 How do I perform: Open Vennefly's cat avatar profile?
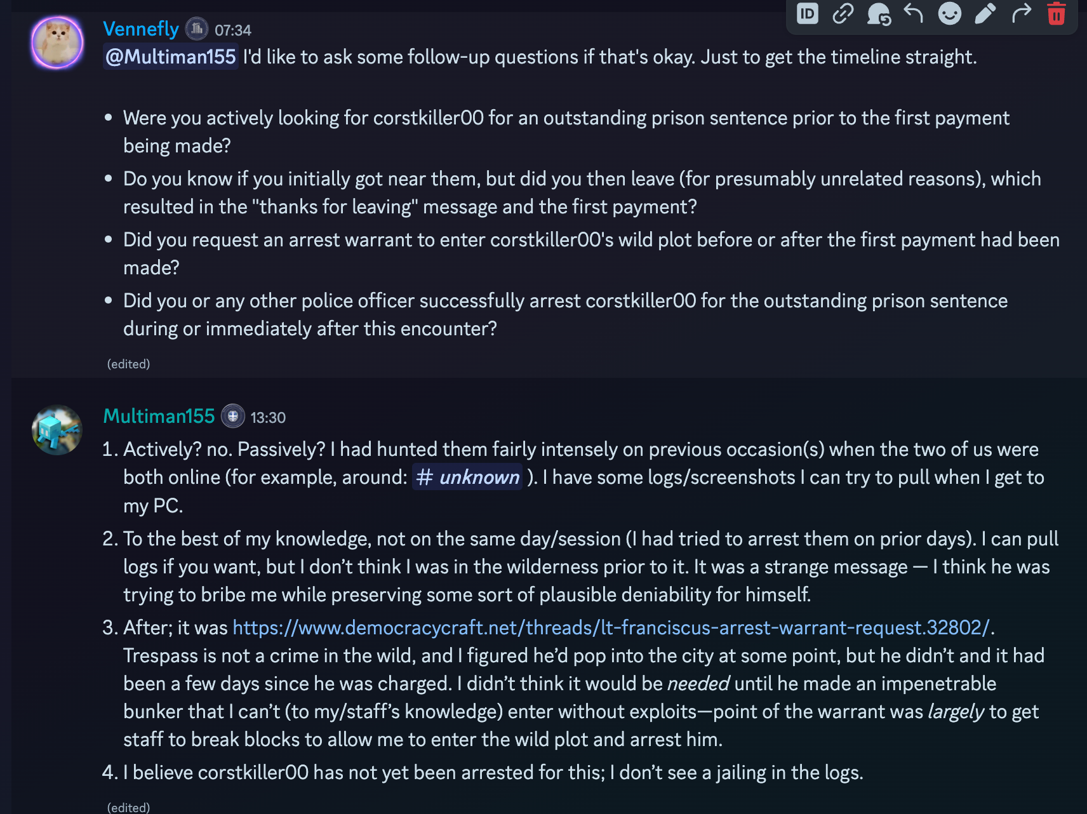tap(57, 43)
